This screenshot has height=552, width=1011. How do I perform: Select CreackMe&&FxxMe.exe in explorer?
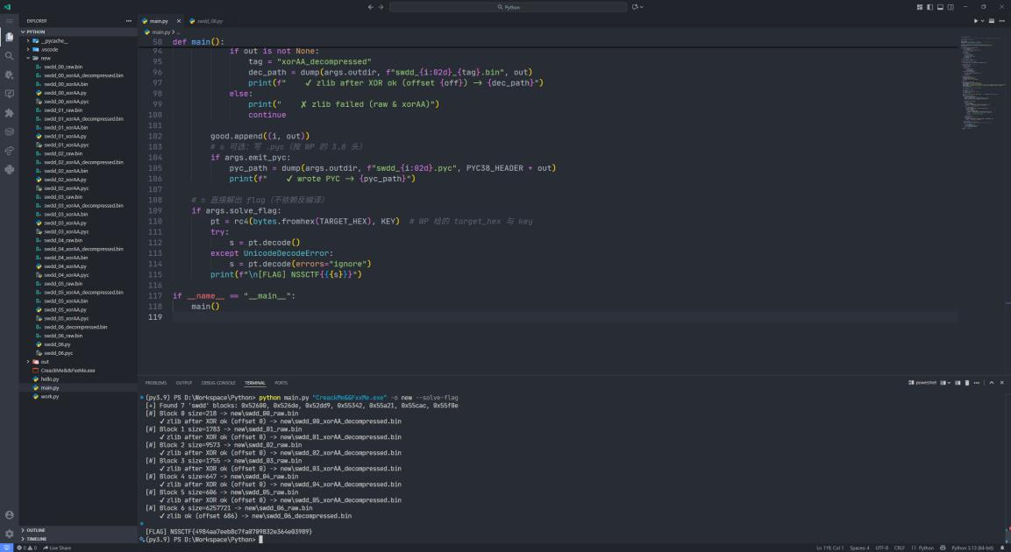pos(68,371)
